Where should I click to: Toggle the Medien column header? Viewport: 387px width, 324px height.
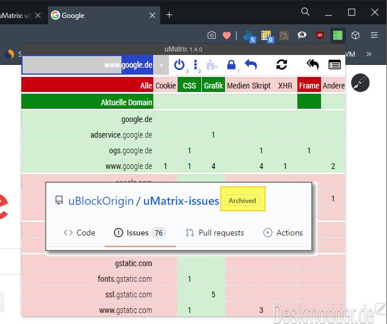click(237, 84)
